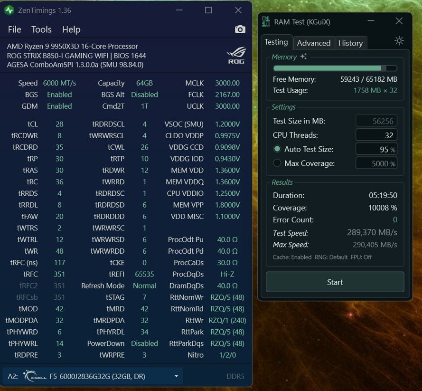This screenshot has height=391, width=422.
Task: Minimize the ZenTimings window
Action: click(x=179, y=10)
